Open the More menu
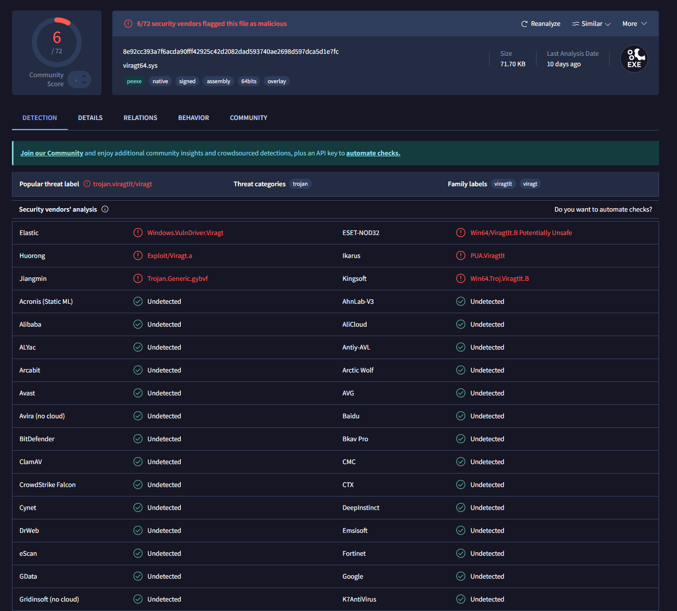 (635, 24)
